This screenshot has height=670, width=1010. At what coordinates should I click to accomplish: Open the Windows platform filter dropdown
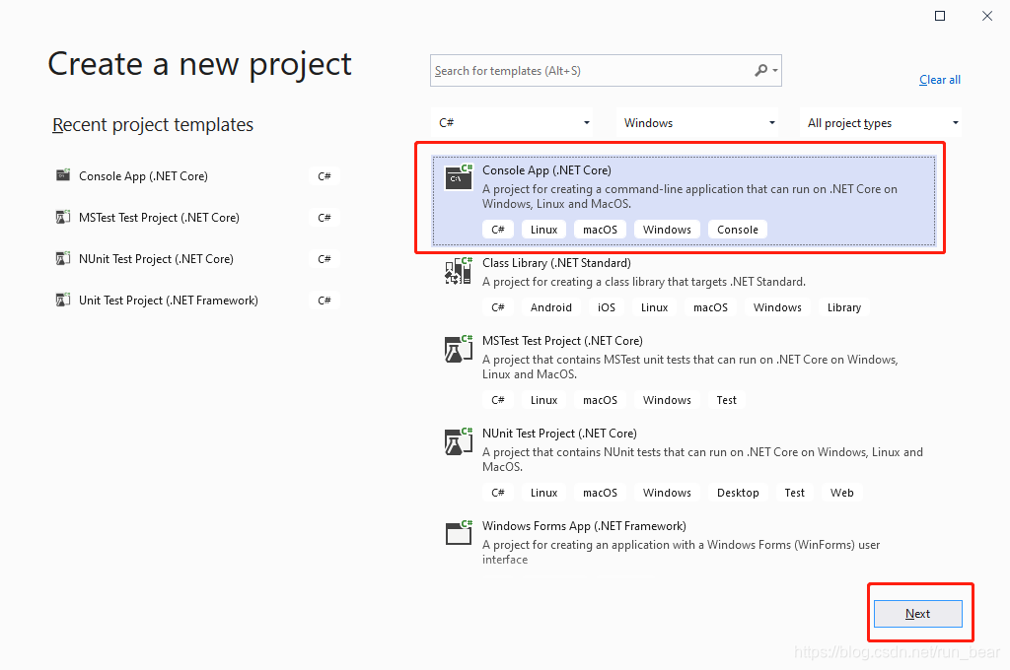(x=697, y=122)
